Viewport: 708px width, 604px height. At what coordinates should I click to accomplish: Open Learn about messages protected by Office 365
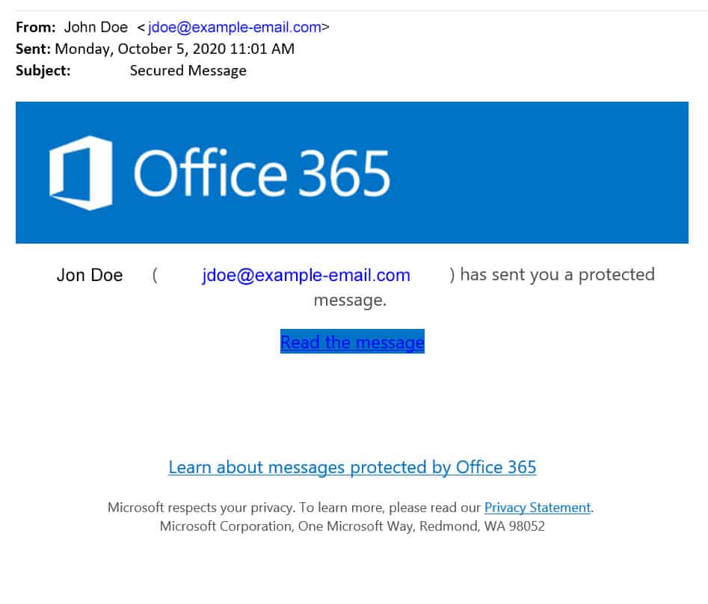tap(352, 466)
